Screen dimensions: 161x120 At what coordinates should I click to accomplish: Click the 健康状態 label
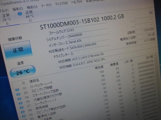[x=15, y=38]
